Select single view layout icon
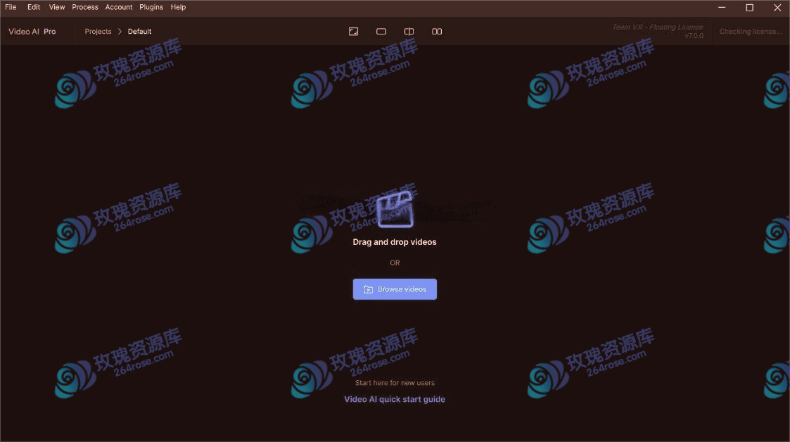This screenshot has height=442, width=790. (381, 31)
